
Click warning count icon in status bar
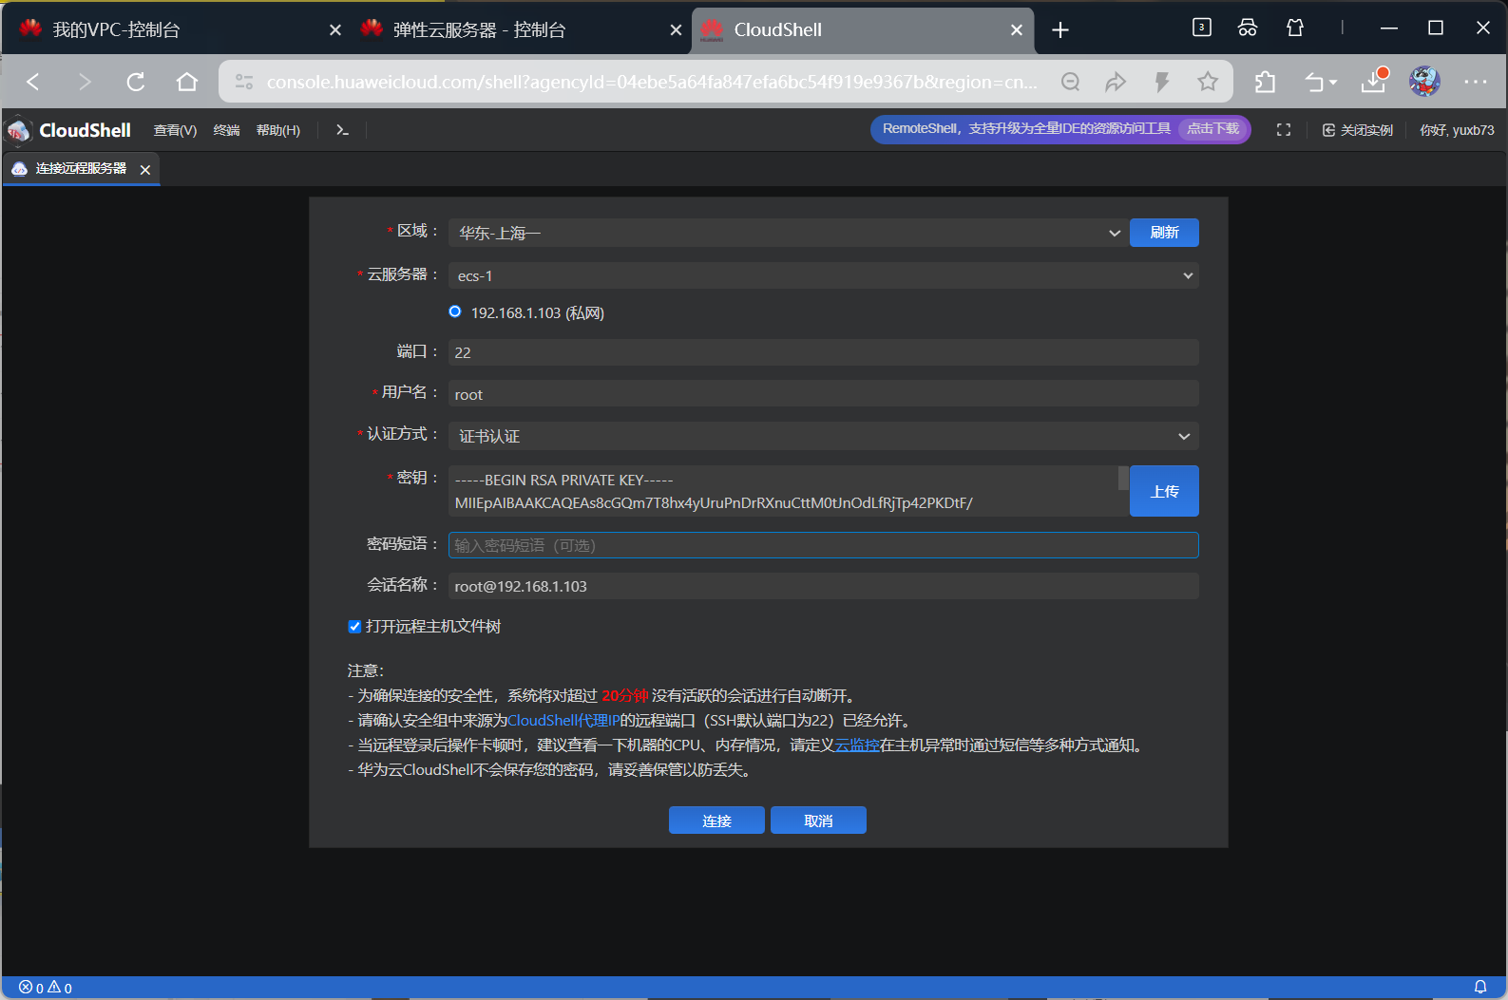(x=54, y=988)
